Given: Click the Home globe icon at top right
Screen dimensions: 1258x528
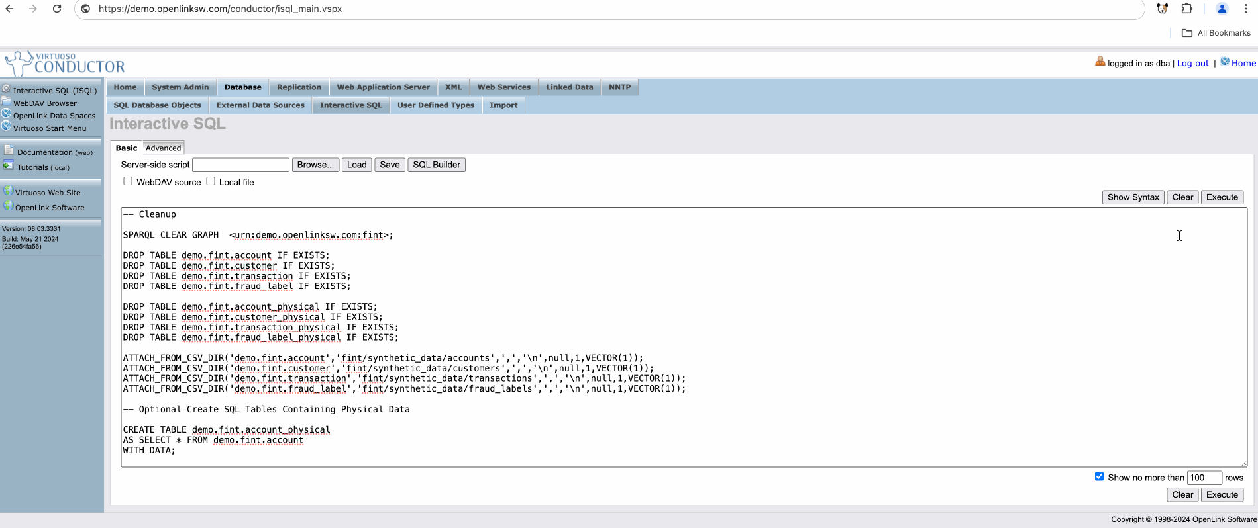Looking at the screenshot, I should pyautogui.click(x=1225, y=62).
